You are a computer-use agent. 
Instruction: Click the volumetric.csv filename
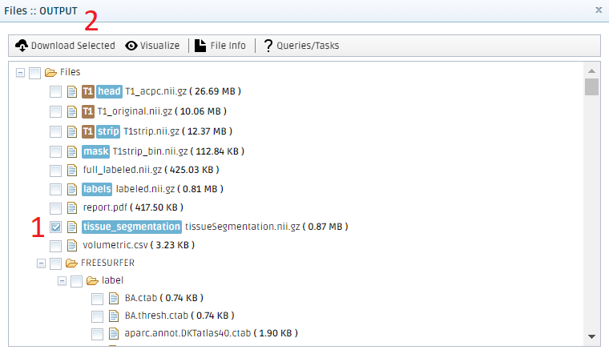coord(115,245)
